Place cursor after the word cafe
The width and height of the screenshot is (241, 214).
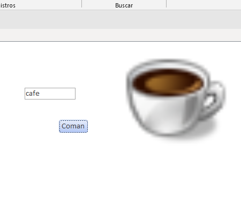pos(40,94)
